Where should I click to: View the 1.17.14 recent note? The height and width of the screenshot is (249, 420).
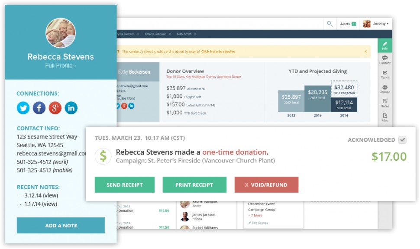tap(41, 204)
